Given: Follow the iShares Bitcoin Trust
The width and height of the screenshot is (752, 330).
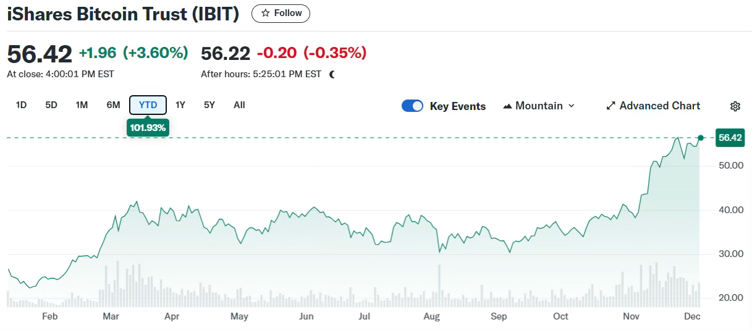Looking at the screenshot, I should [281, 13].
